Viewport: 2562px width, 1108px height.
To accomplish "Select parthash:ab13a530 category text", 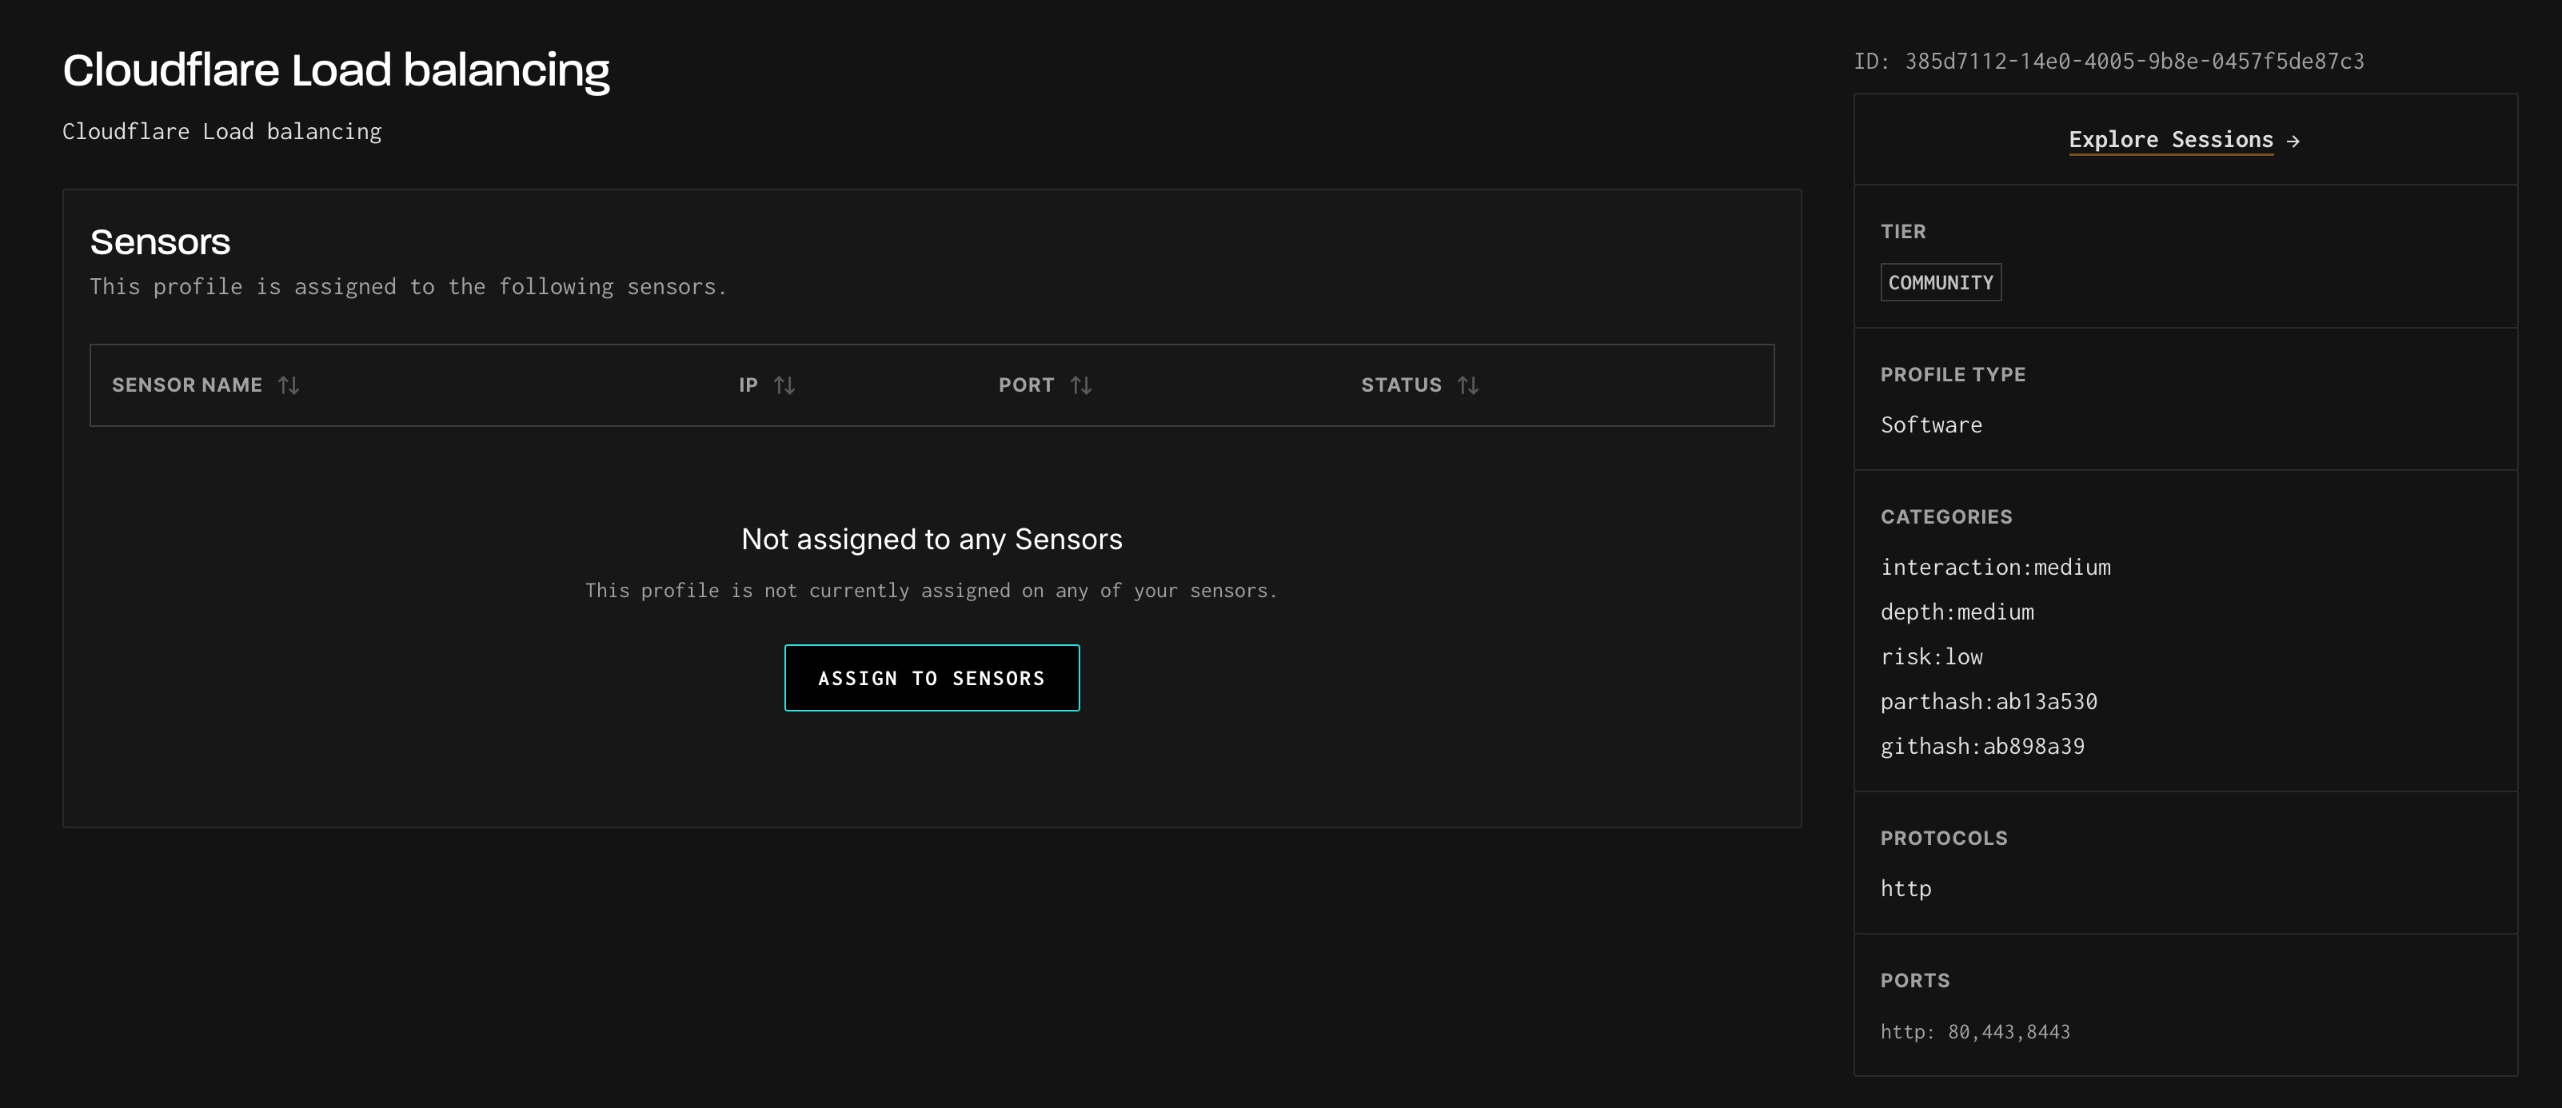I will 1988,701.
